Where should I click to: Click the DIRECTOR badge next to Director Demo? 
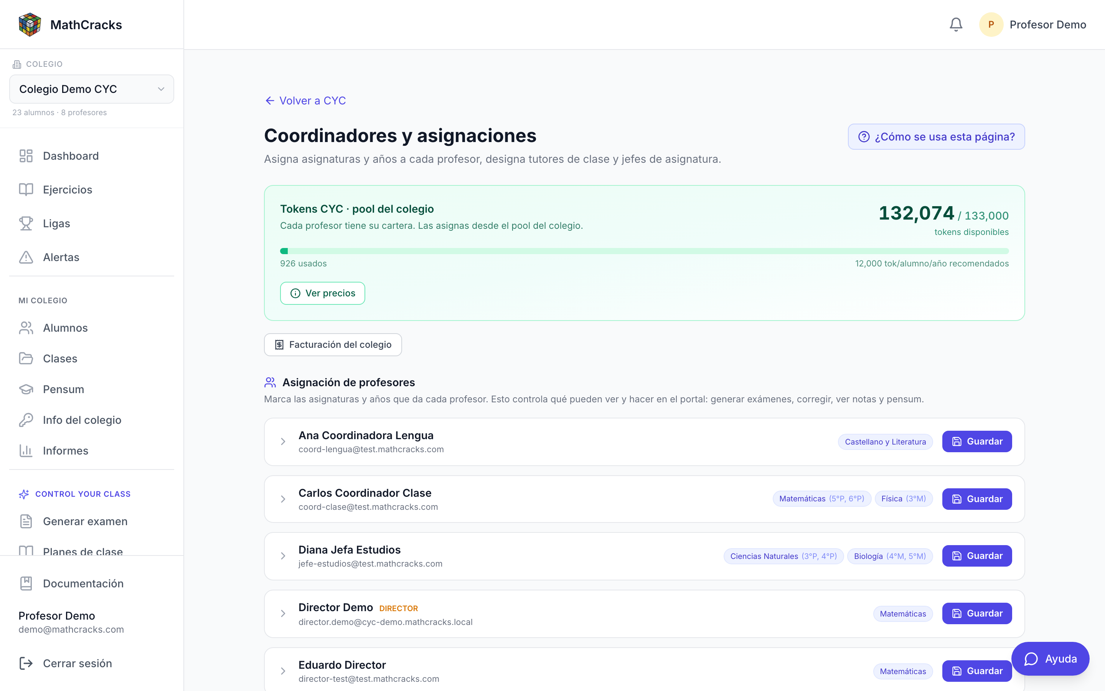[398, 609]
